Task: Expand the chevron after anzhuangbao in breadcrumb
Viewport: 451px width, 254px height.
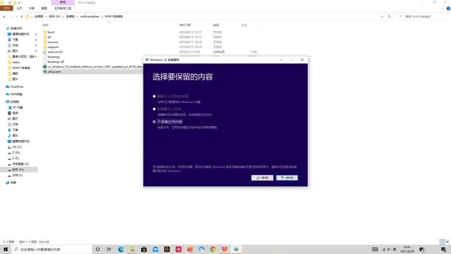Action: (102, 16)
